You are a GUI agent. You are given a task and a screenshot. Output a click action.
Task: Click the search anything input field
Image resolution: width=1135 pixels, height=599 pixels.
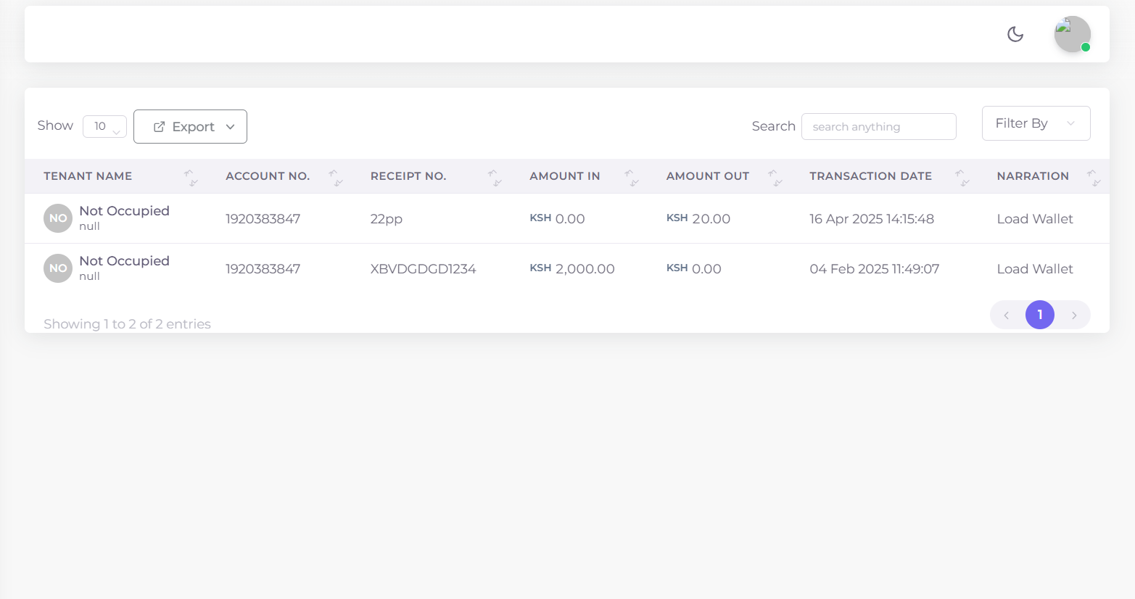click(x=878, y=126)
